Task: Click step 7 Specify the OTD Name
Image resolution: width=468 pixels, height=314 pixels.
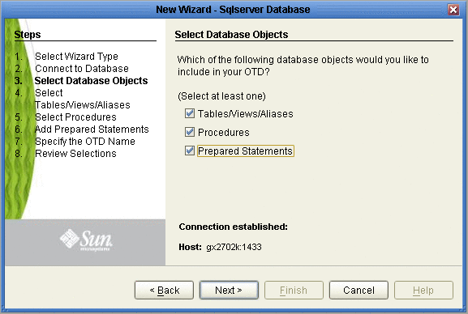Action: coord(85,142)
